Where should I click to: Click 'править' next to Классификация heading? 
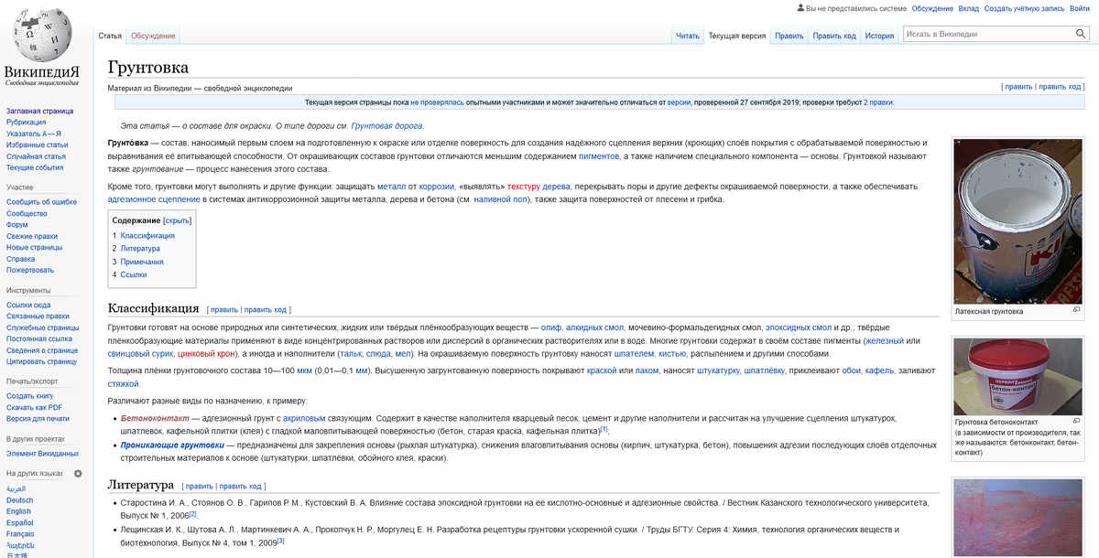(x=224, y=309)
